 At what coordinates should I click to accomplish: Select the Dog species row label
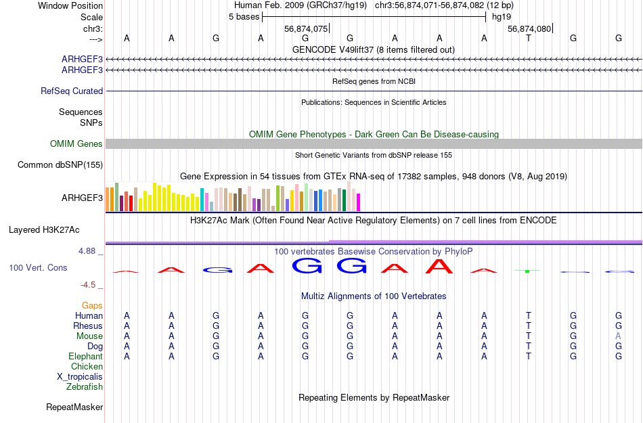coord(95,347)
